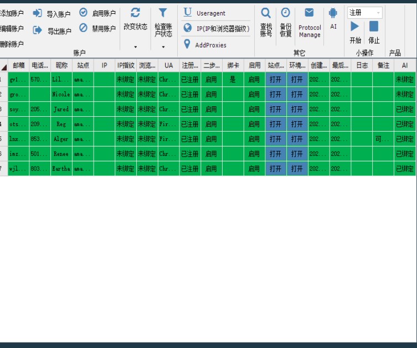The width and height of the screenshot is (417, 348).
Task: Click 打开 site button in Renee row
Action: (276, 154)
